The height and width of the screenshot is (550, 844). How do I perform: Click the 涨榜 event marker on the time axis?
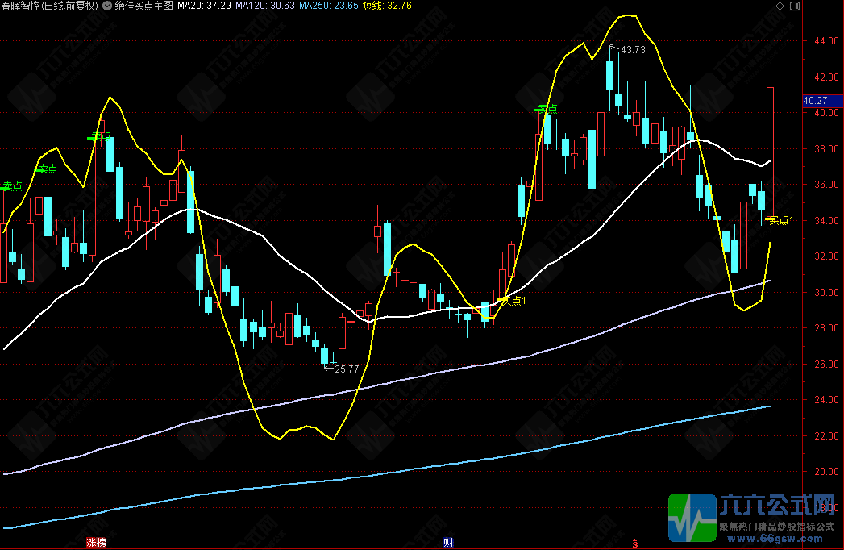97,543
